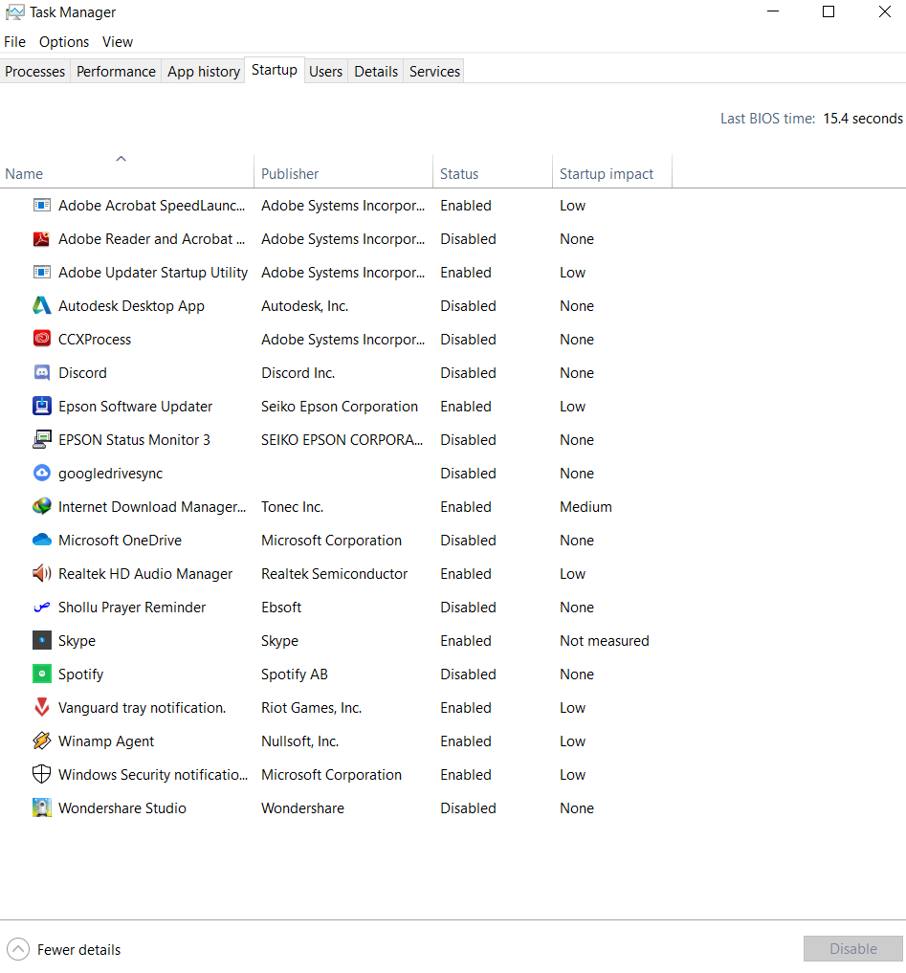Collapse the view with the Fewer details arrow
906x973 pixels.
click(18, 950)
